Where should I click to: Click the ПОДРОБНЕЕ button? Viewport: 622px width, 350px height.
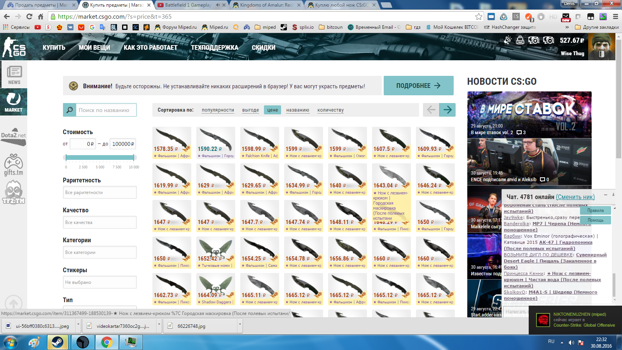[419, 86]
